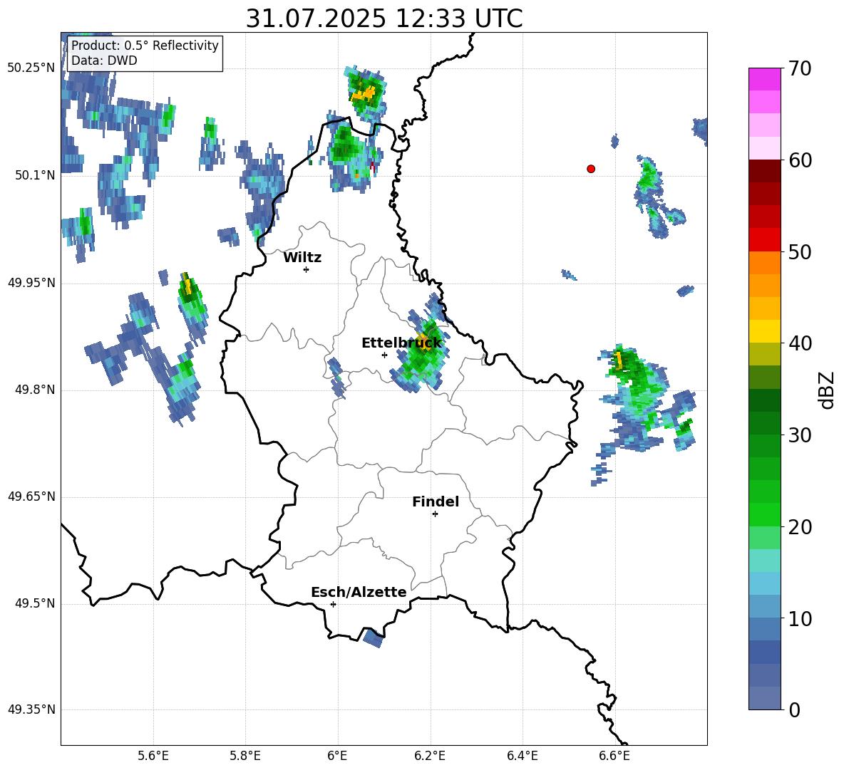The image size is (844, 770).
Task: Click the Findel station cross marker
Action: [x=435, y=514]
